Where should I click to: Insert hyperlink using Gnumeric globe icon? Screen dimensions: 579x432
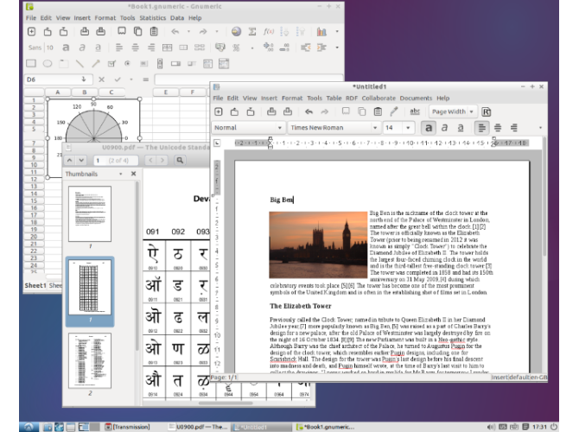click(236, 32)
